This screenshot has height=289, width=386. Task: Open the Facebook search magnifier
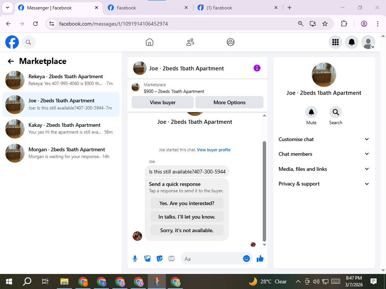pos(29,42)
